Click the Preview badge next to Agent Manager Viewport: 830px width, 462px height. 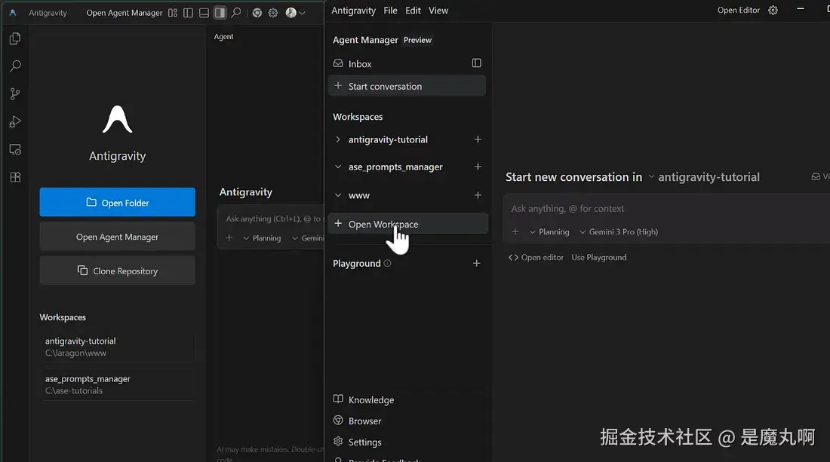pyautogui.click(x=418, y=40)
